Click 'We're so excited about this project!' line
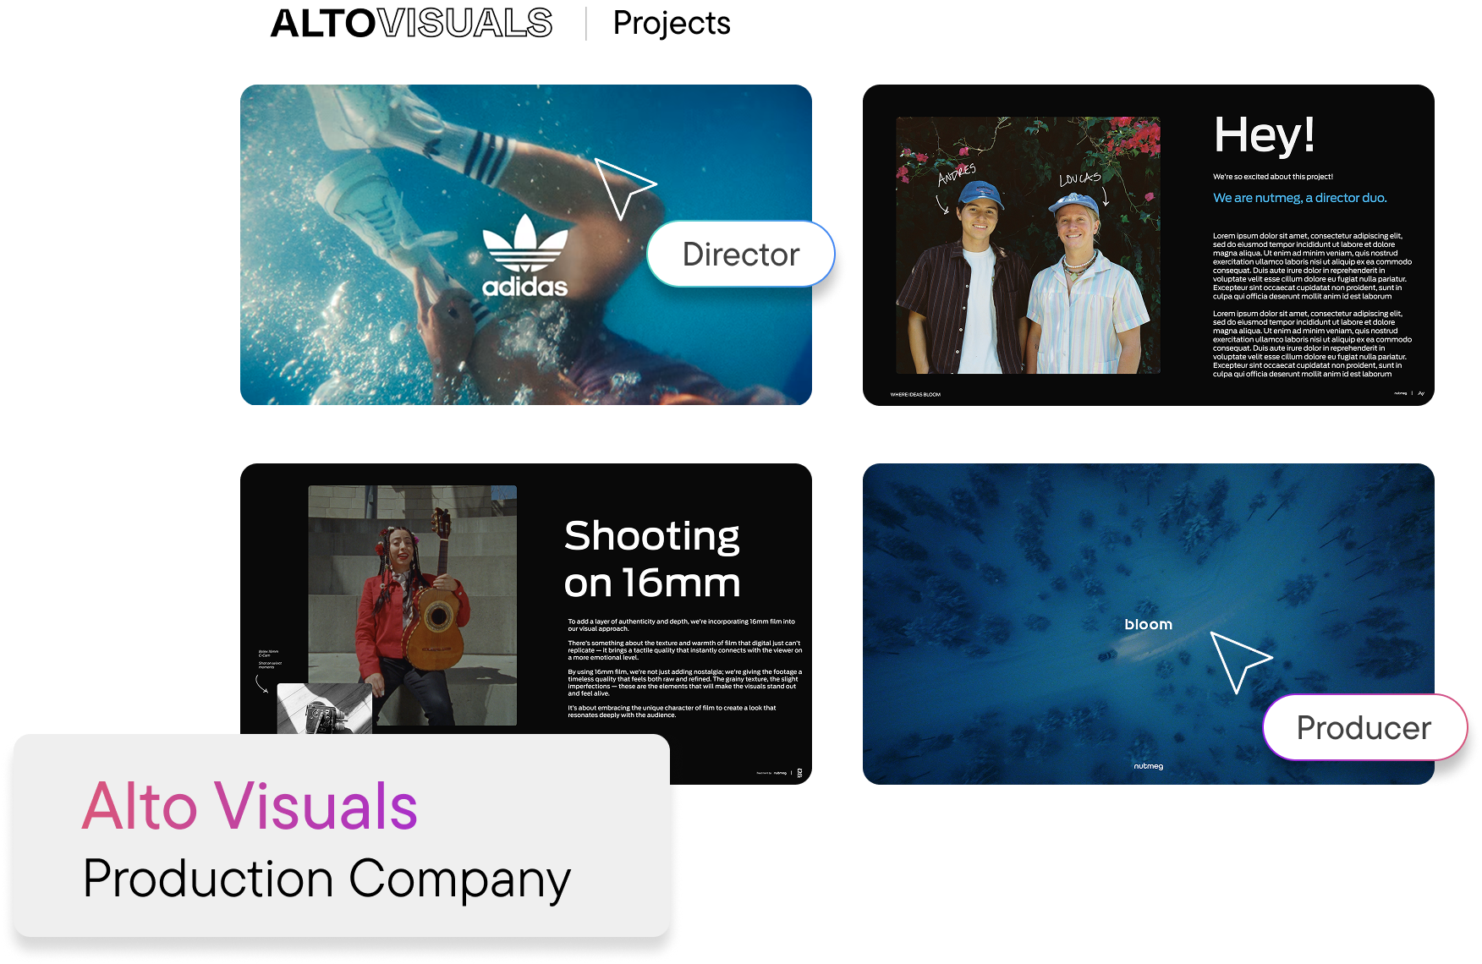1482x964 pixels. pos(1273,177)
